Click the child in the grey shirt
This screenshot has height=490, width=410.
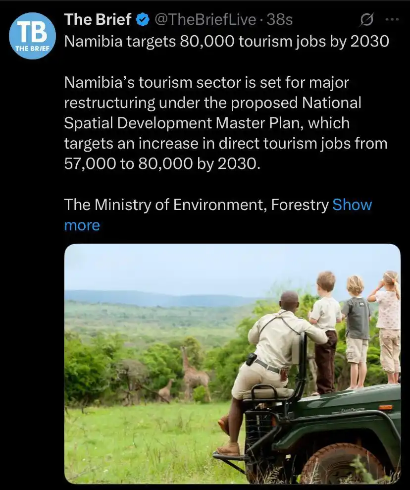357,331
